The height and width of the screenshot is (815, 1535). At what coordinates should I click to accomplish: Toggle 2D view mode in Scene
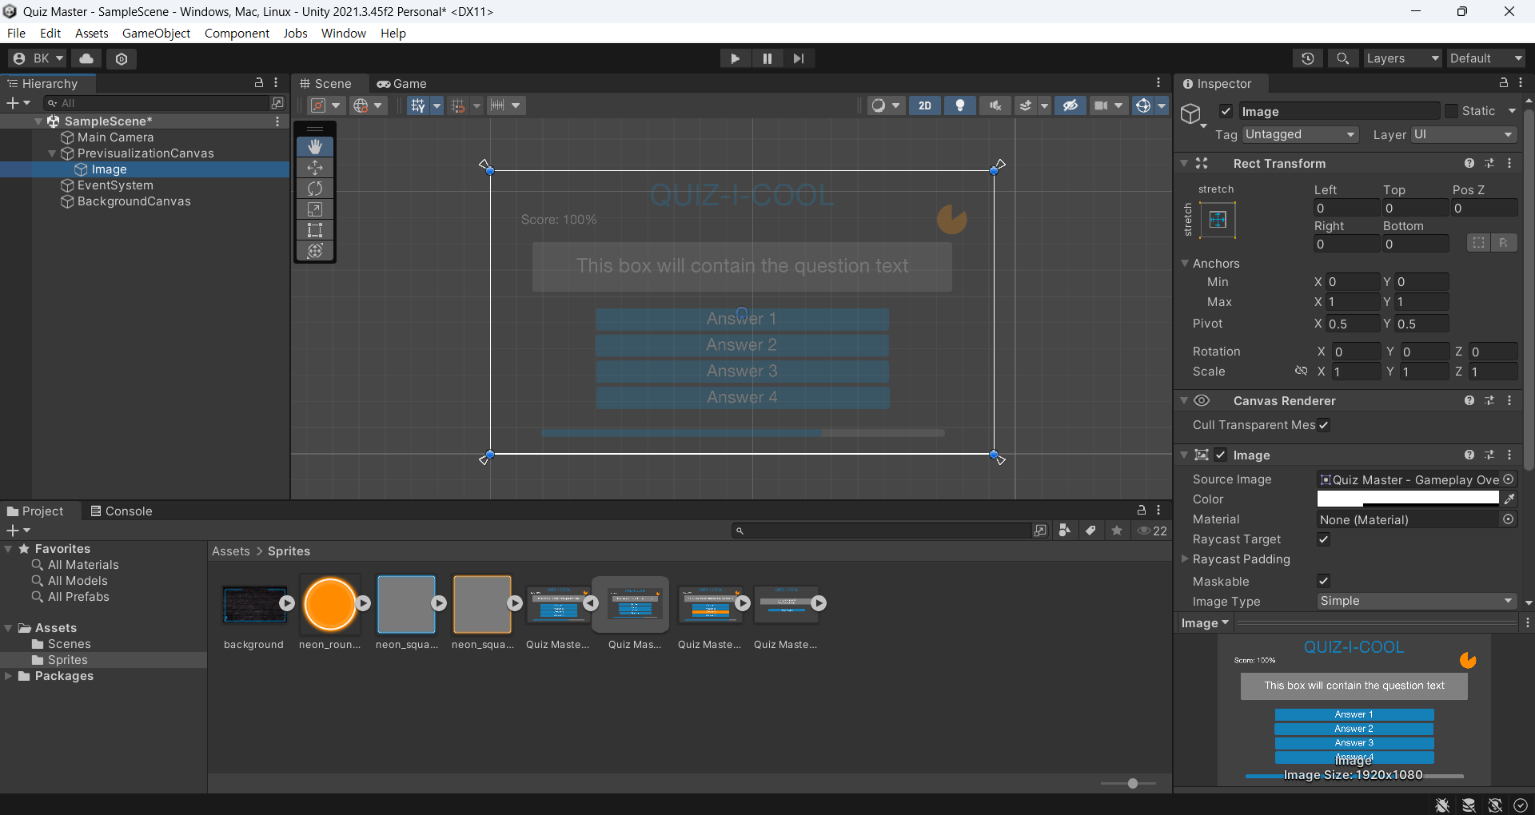click(925, 105)
